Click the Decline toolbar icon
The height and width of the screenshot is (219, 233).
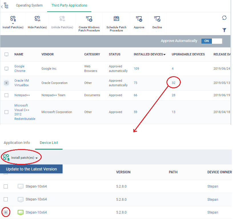(157, 19)
